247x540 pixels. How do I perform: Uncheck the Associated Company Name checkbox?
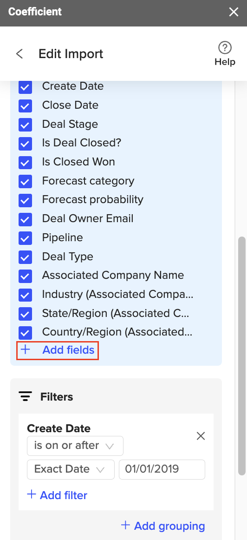click(x=25, y=276)
